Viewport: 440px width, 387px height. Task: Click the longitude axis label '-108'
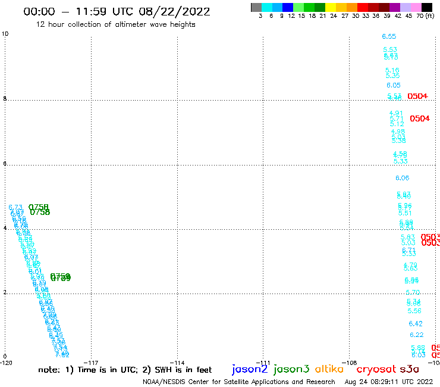[x=349, y=363]
